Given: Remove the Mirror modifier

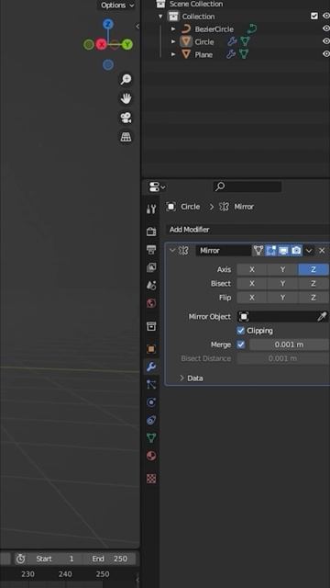Looking at the screenshot, I should pyautogui.click(x=322, y=251).
